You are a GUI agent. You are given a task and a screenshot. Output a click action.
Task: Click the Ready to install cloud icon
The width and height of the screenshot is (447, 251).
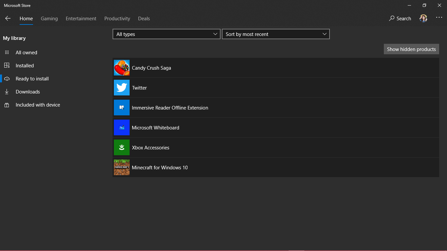coord(7,79)
